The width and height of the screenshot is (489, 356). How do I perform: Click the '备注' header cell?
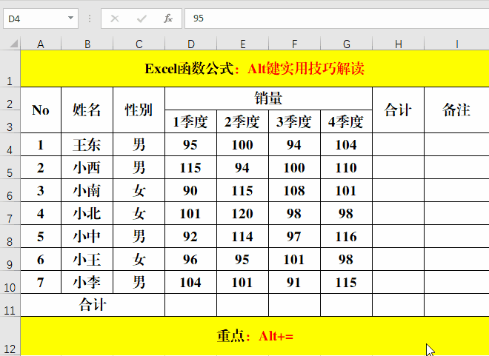click(x=456, y=110)
